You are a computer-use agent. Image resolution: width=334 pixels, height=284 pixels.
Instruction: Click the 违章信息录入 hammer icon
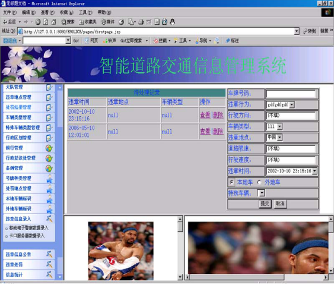click(49, 219)
